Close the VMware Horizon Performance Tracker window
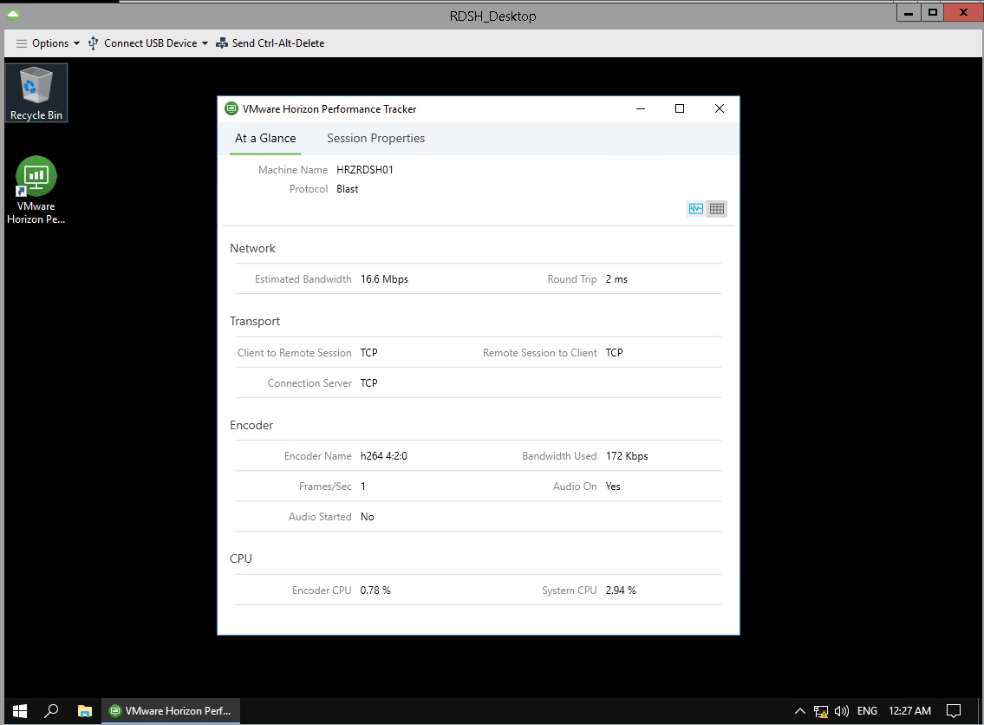This screenshot has height=725, width=984. [720, 108]
